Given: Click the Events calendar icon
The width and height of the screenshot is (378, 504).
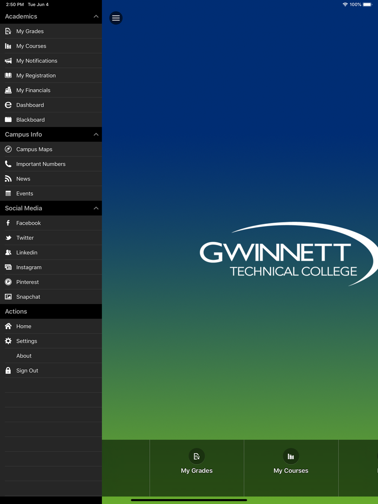Looking at the screenshot, I should [8, 193].
